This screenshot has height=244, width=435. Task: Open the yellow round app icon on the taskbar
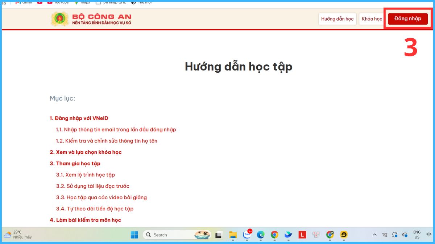coord(344,235)
